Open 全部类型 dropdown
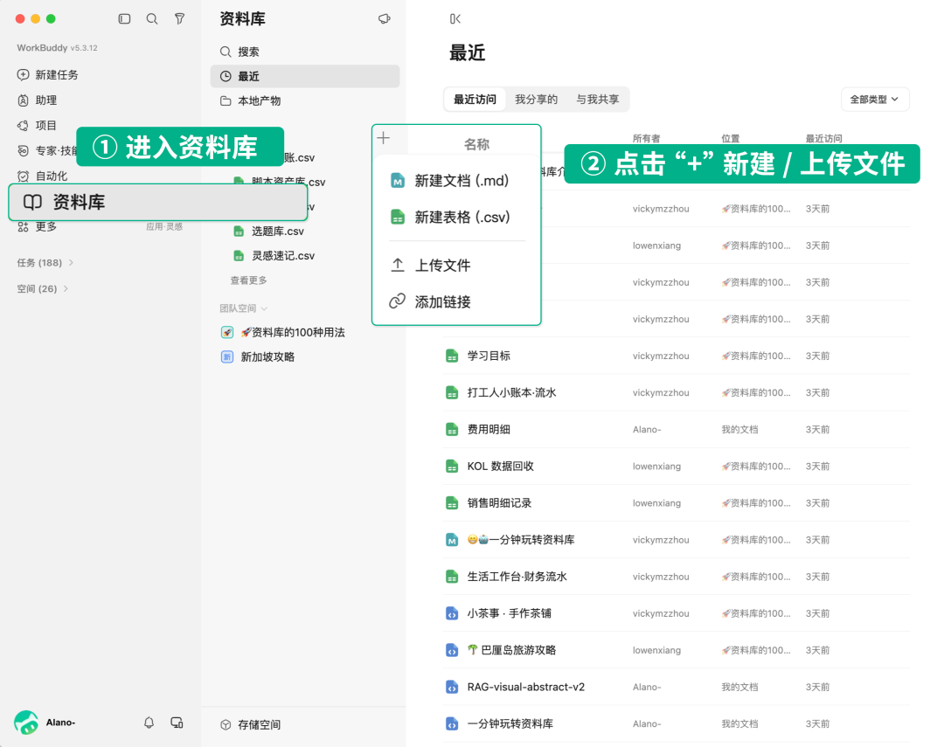944x747 pixels. tap(875, 100)
